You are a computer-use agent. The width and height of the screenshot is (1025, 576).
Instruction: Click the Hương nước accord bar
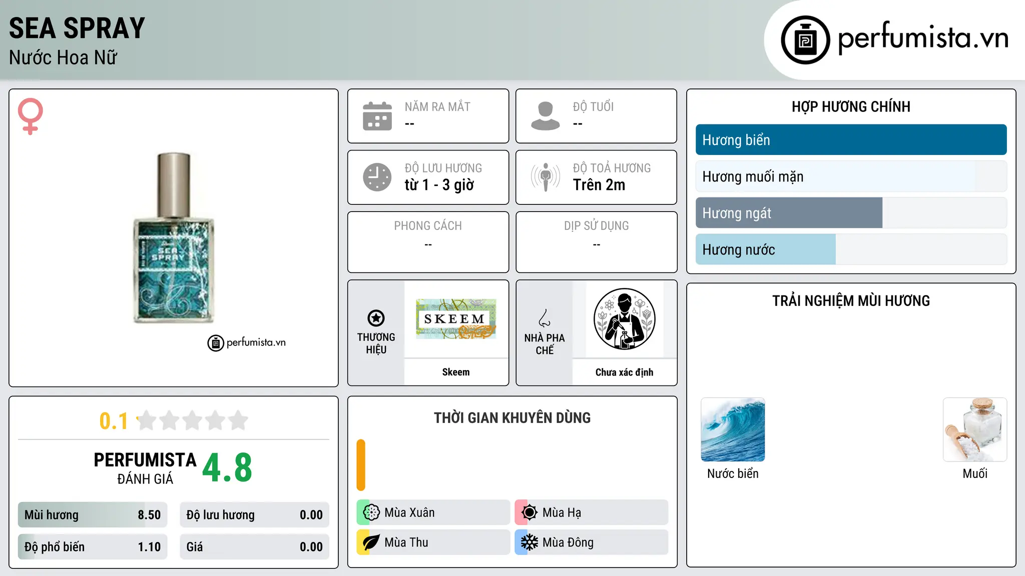tap(851, 249)
